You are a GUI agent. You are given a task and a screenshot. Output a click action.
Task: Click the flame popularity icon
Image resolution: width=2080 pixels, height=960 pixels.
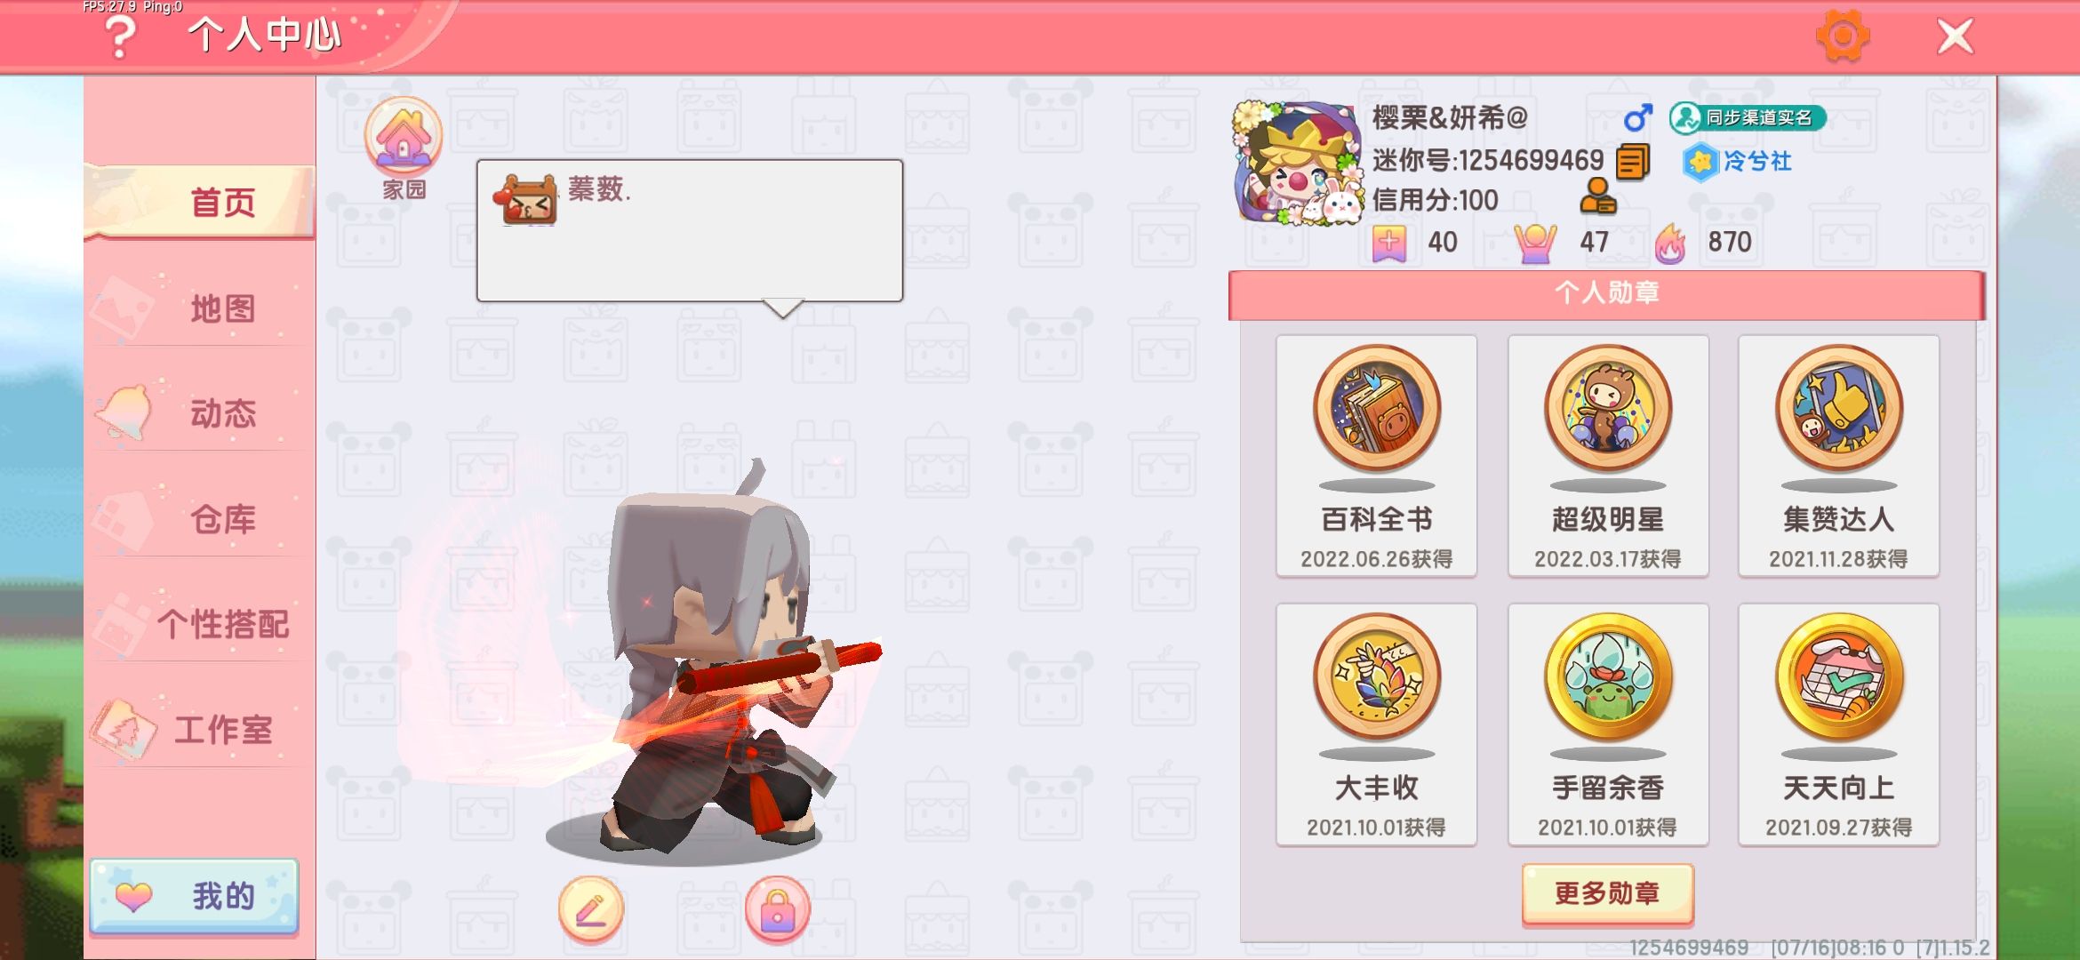click(x=1669, y=243)
